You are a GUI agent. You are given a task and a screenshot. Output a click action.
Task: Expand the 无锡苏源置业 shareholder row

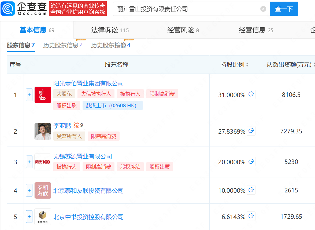coord(29,162)
